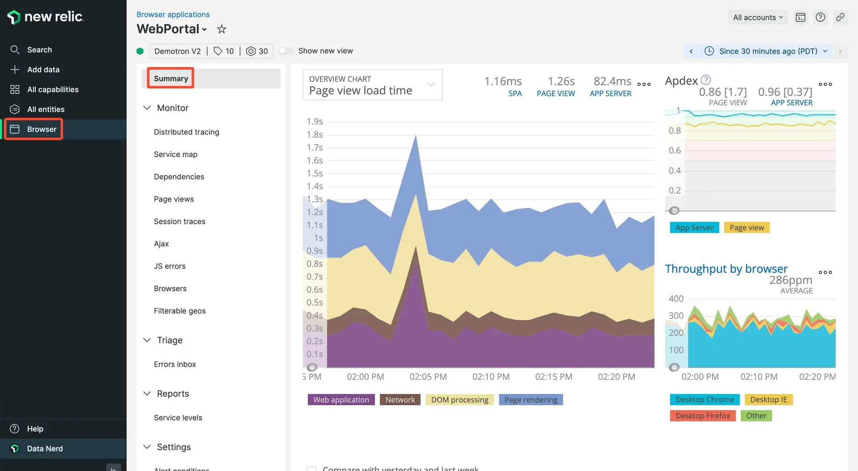Viewport: 858px width, 471px height.
Task: Click the Desktop Chrome legend swatch
Action: tap(704, 400)
